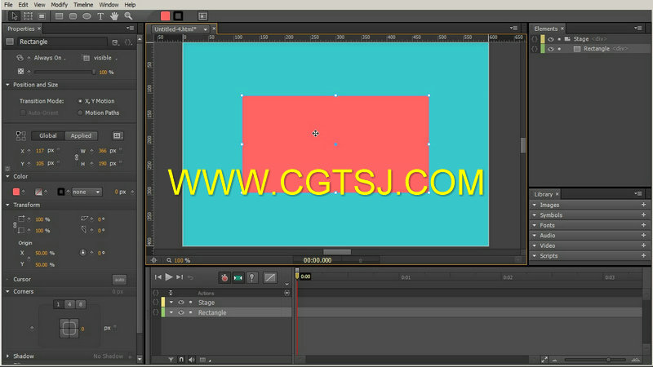Select the Ellipse tool
This screenshot has width=653, height=367.
(87, 16)
